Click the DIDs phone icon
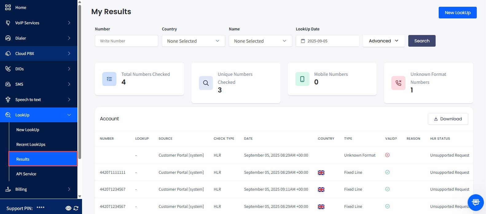Screen dimensions: 486x214 pos(8,69)
